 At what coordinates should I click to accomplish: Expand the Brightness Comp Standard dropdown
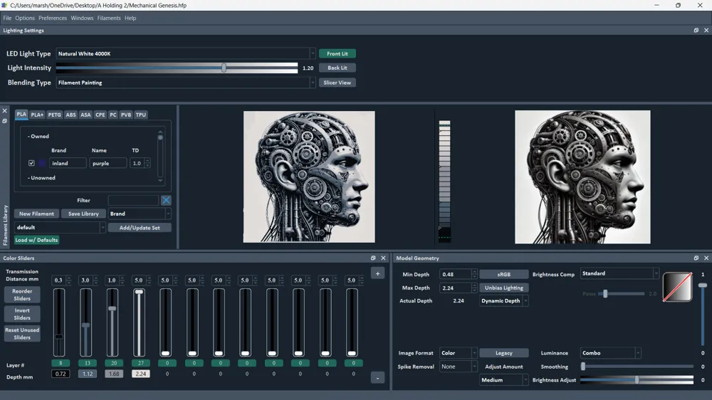point(619,274)
